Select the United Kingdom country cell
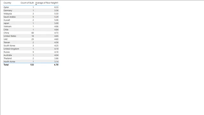This screenshot has height=115, width=204. coord(11,49)
